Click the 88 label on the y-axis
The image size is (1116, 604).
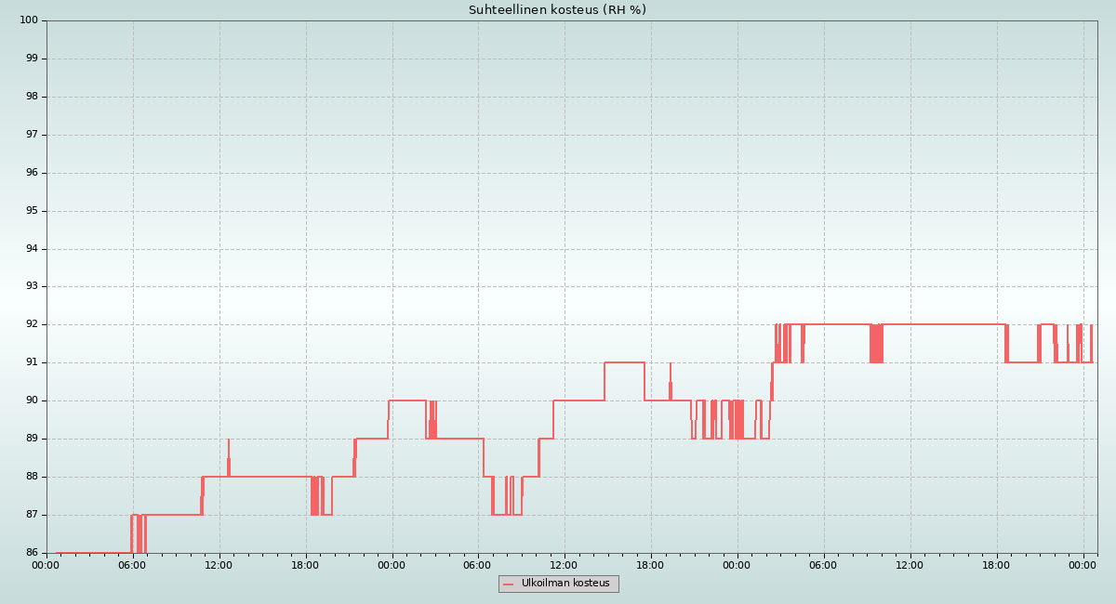coord(31,477)
